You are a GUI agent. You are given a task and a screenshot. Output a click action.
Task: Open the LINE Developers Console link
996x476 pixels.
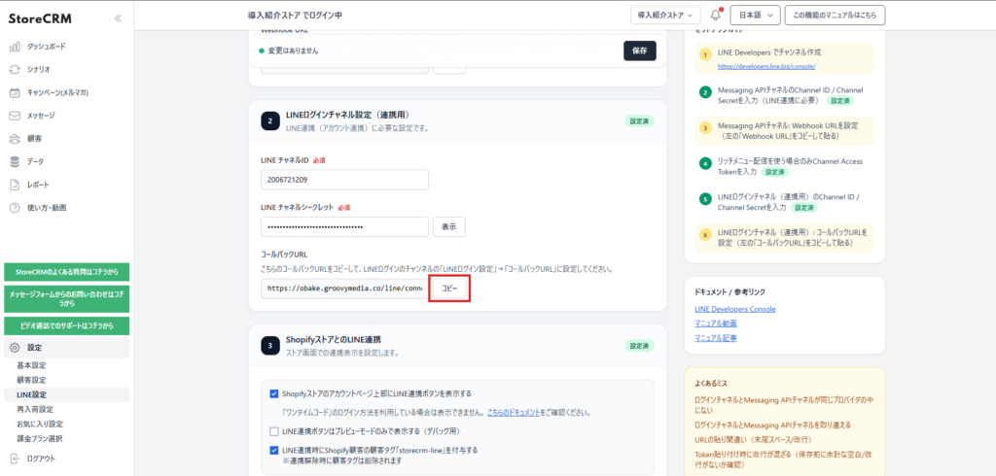(x=734, y=309)
